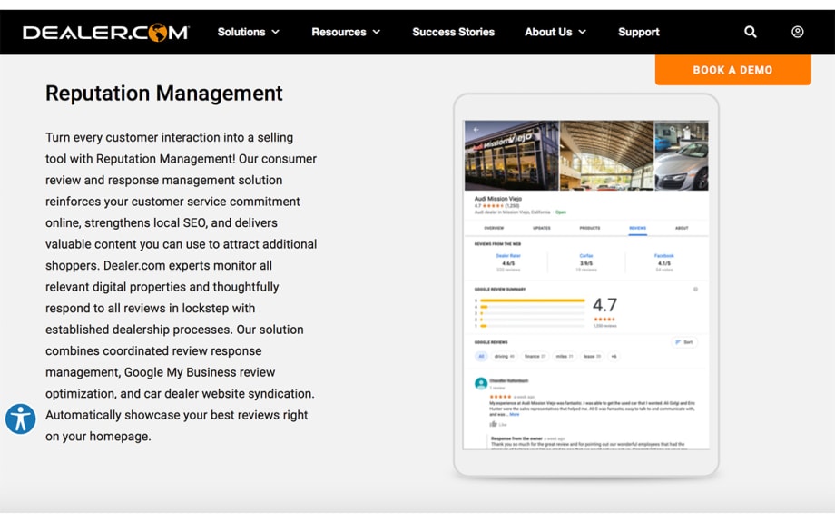Open the accessibility options icon

tap(20, 419)
